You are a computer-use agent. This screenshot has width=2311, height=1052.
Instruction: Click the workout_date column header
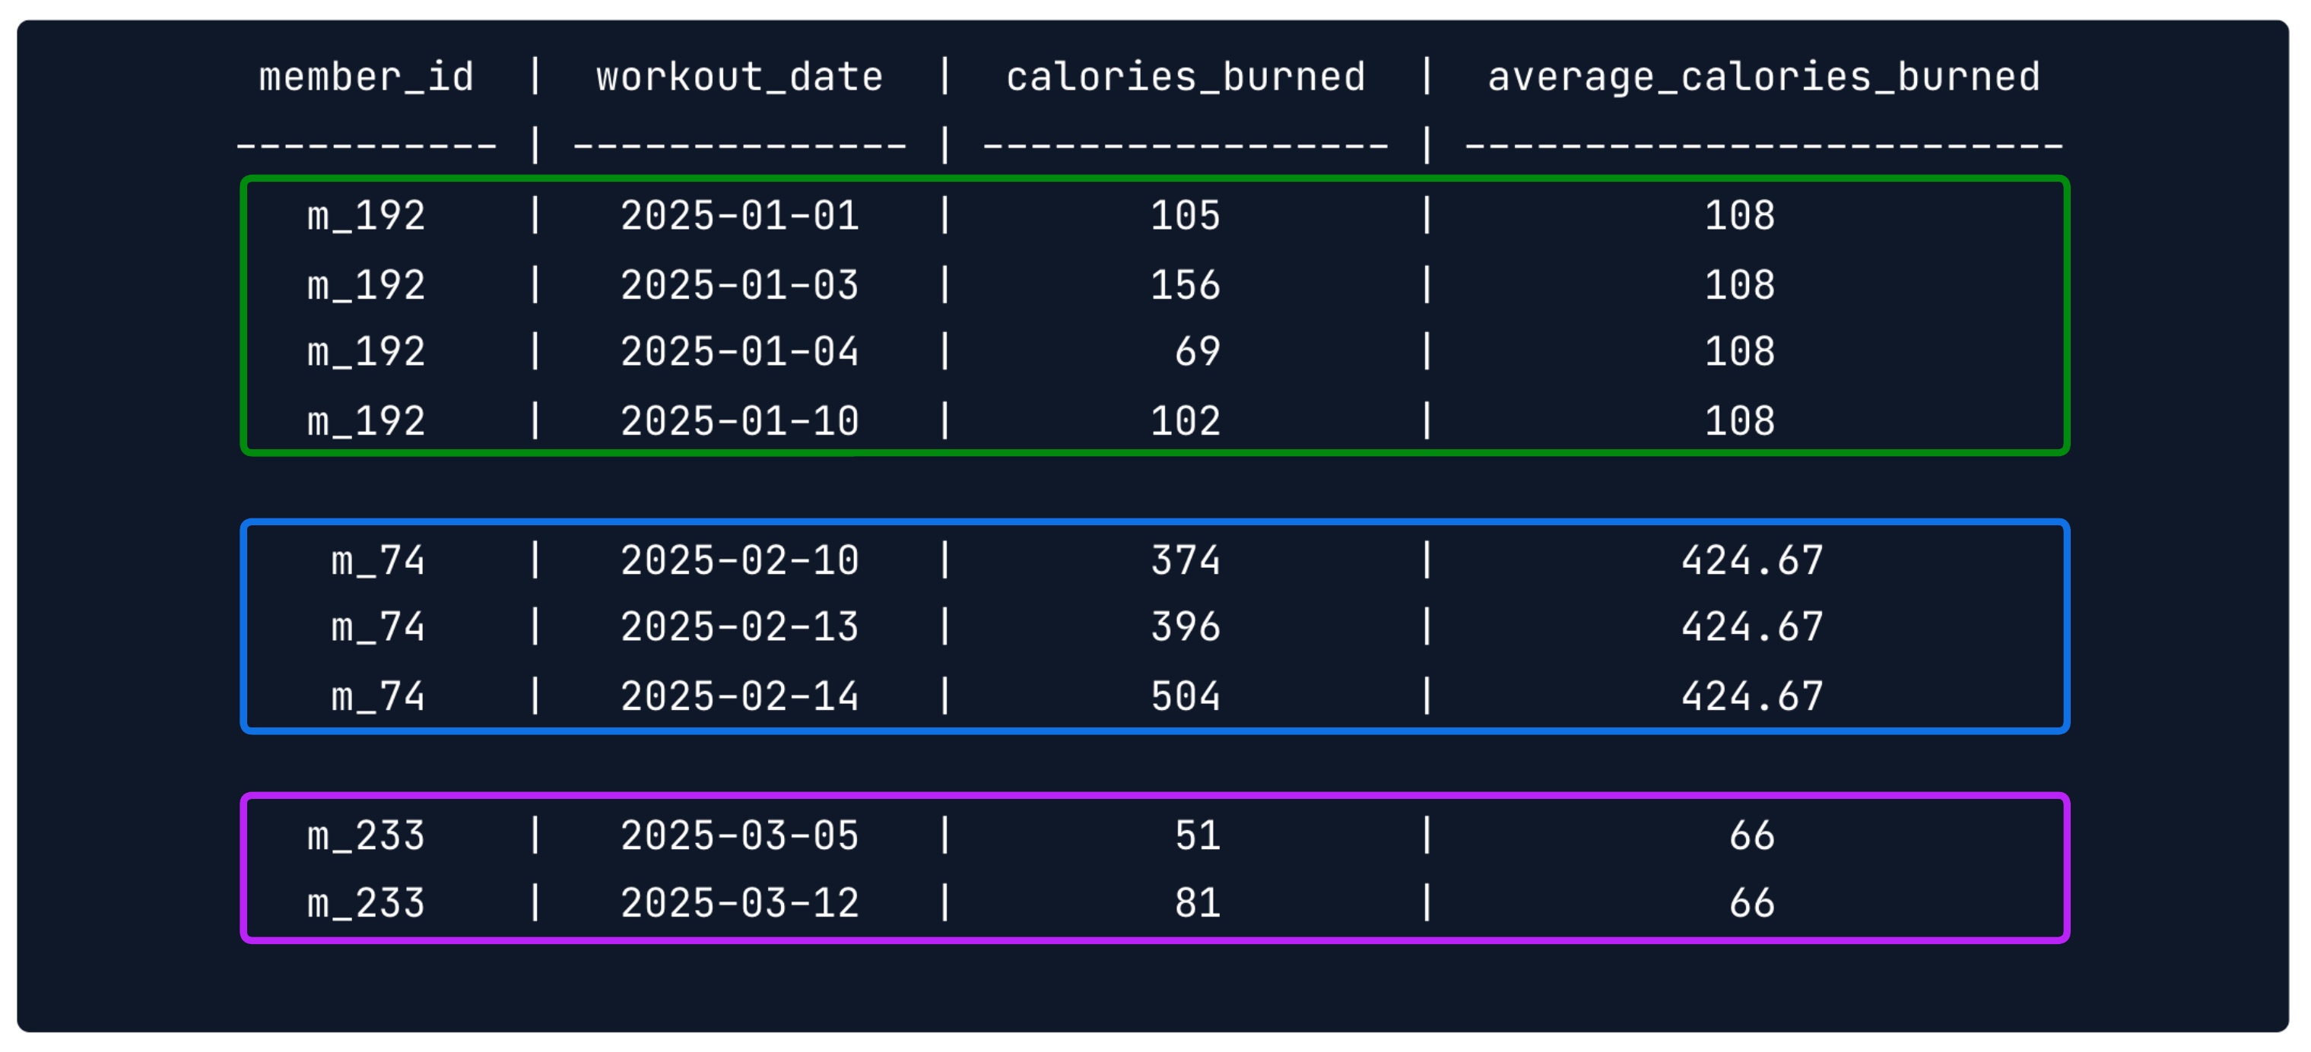pyautogui.click(x=739, y=77)
